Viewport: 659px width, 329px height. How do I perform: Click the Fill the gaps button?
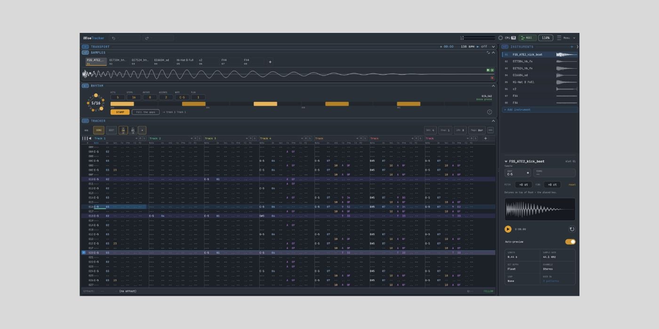click(x=145, y=112)
